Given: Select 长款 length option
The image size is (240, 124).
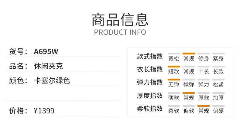Looking at the screenshot, I should click(218, 71).
